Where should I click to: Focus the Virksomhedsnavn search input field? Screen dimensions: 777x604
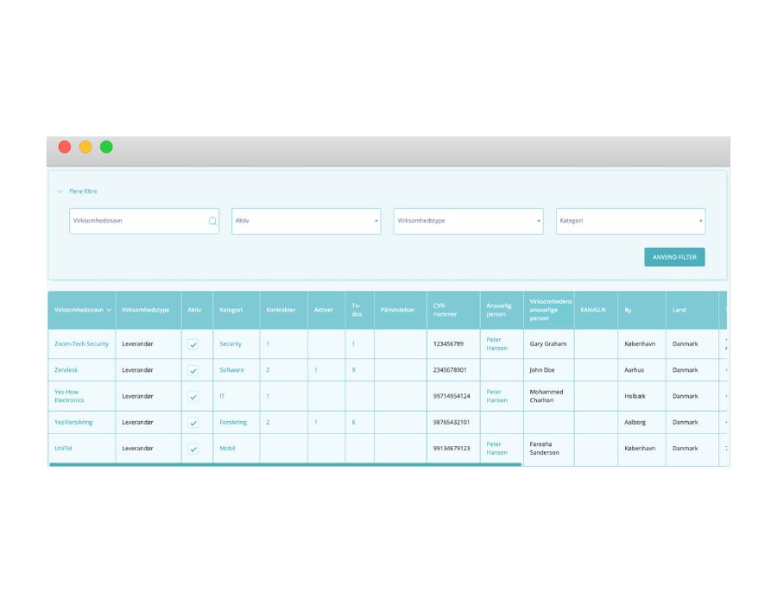[136, 221]
